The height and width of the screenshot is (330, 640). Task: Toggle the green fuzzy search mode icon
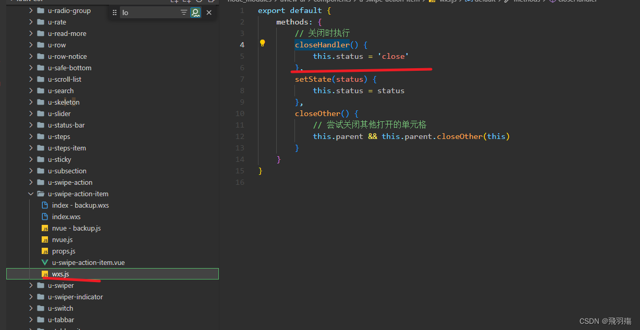[x=195, y=12]
